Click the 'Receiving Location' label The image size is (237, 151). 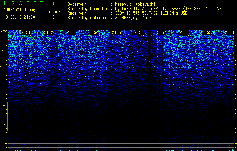pyautogui.click(x=88, y=9)
